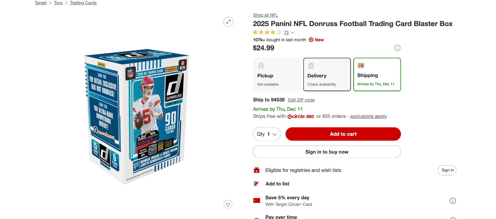Click the registry gift icon
Image resolution: width=496 pixels, height=219 pixels.
[x=256, y=170]
